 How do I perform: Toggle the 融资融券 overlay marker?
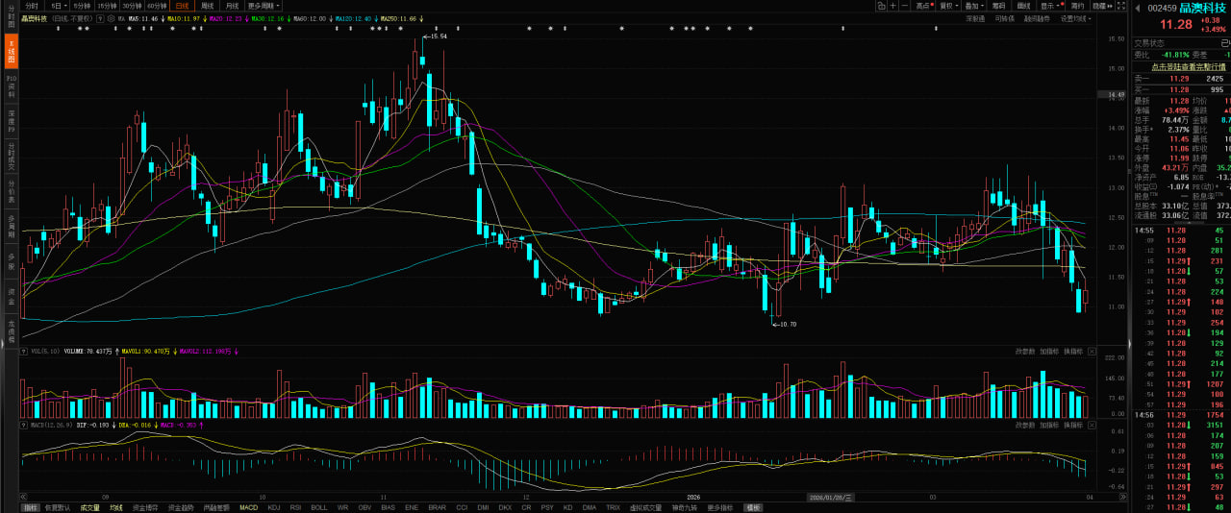(1037, 18)
